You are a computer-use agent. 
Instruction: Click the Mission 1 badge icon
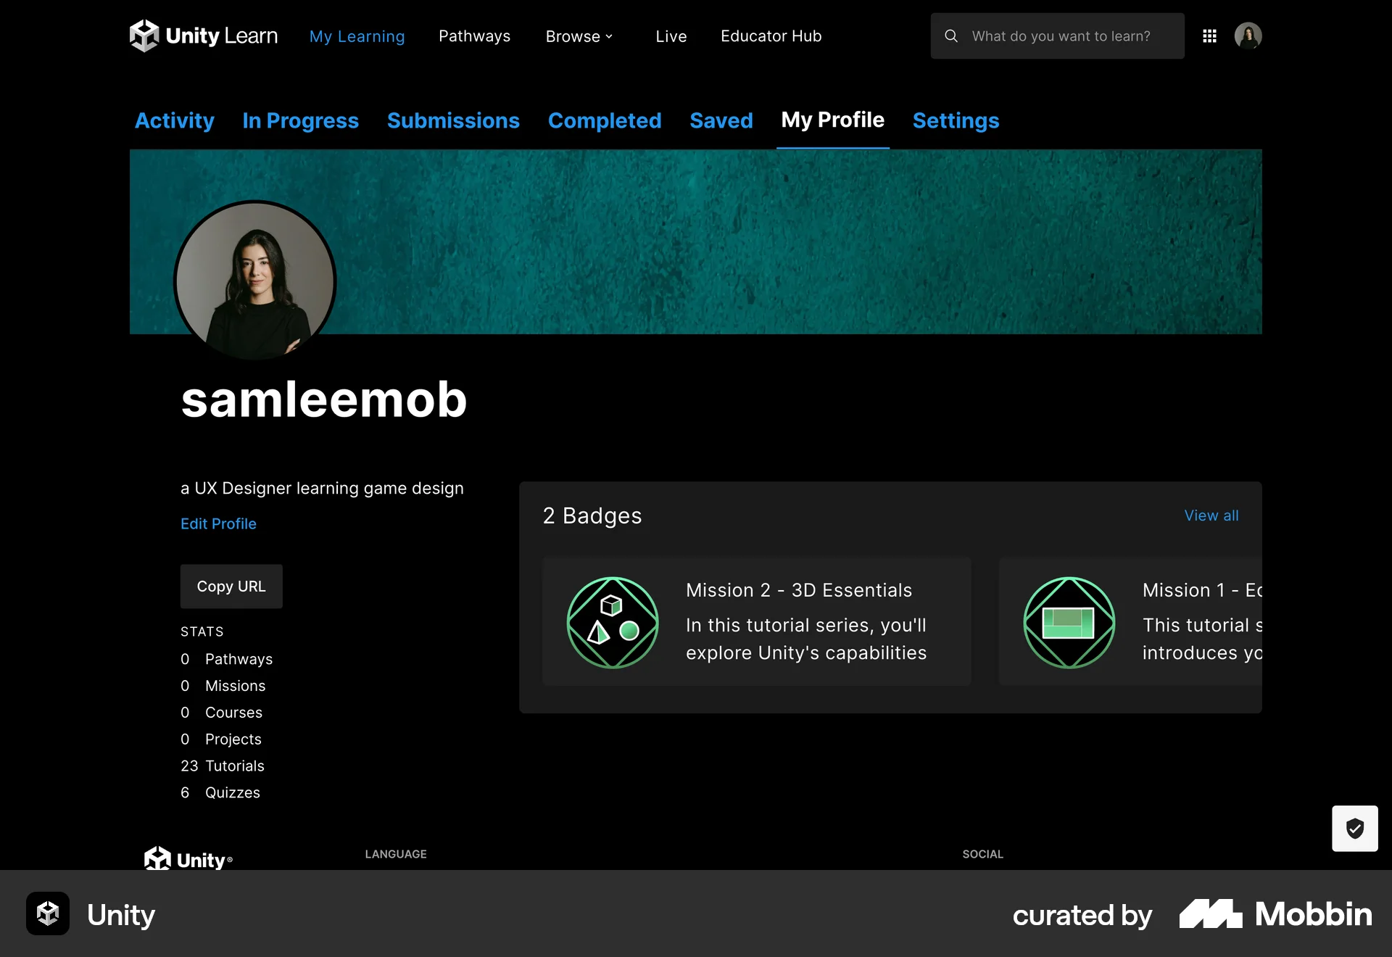pos(1068,622)
